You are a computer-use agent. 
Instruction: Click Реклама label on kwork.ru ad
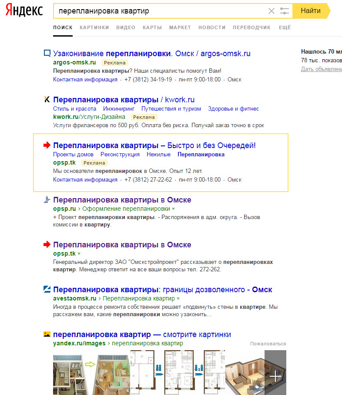click(x=144, y=117)
